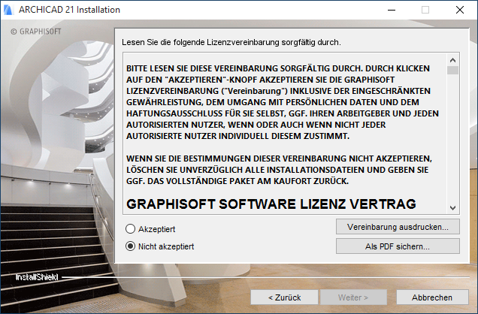Select the Nicht akzeptiert radio button

pyautogui.click(x=131, y=246)
